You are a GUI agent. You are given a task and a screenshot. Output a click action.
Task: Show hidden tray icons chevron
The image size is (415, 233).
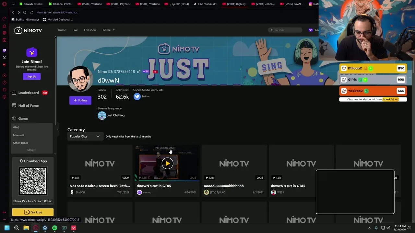coord(369,228)
